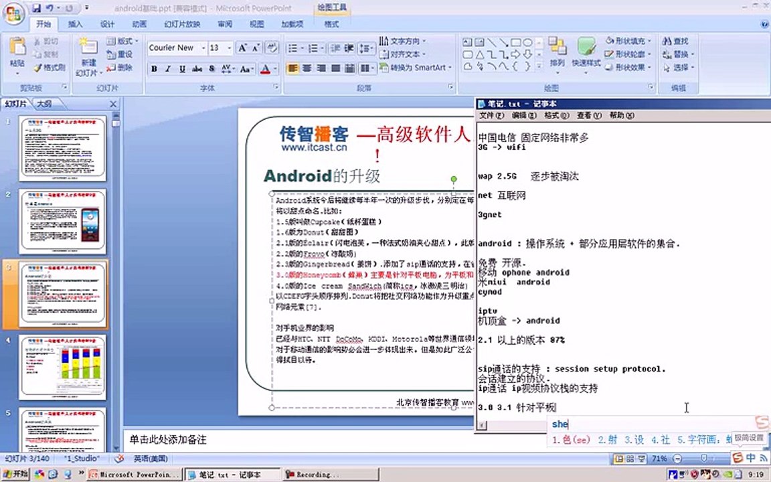The image size is (771, 482).
Task: Increase the list indent level
Action: [x=349, y=48]
